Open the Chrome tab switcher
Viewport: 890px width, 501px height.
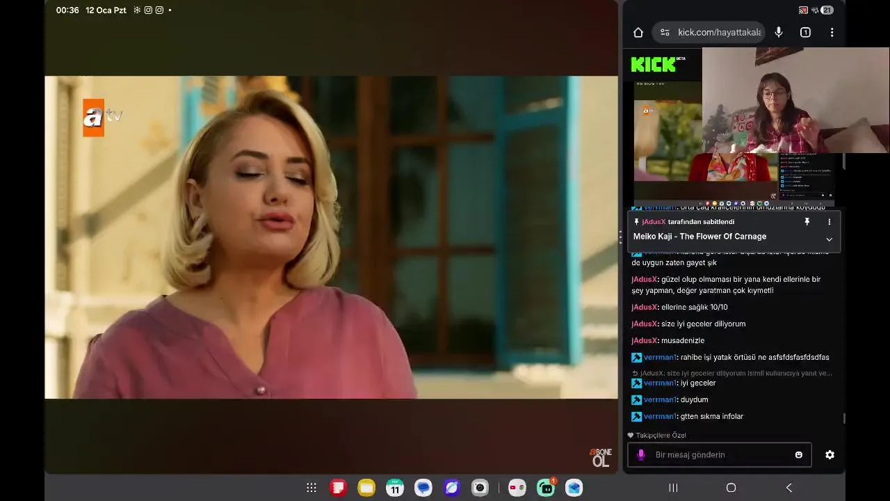tap(805, 32)
